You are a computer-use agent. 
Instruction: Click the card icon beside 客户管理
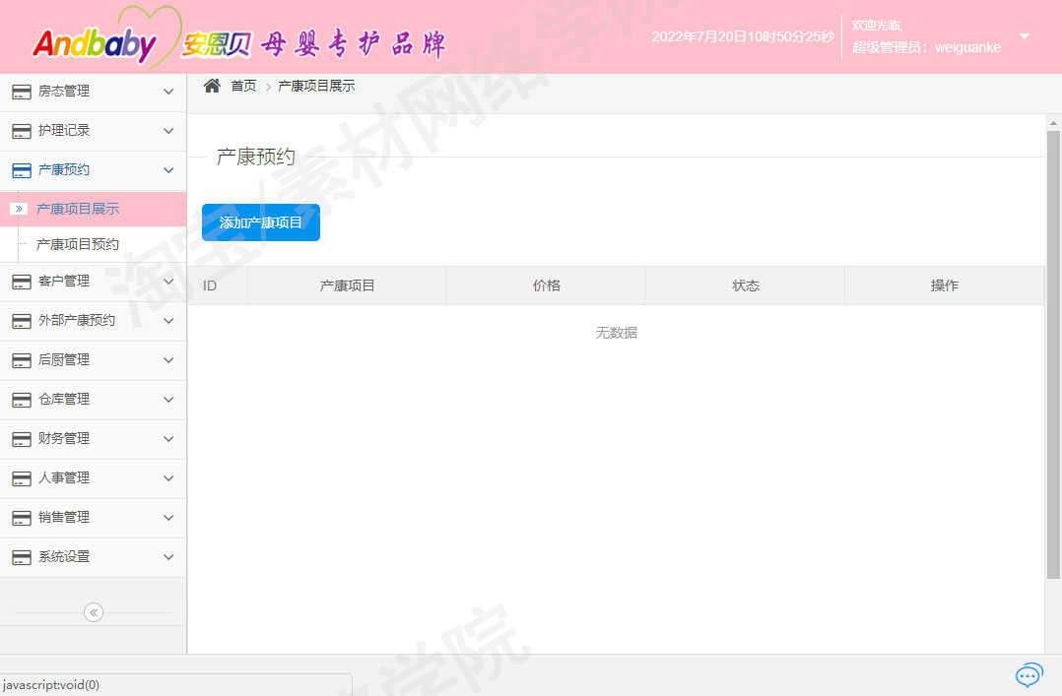(22, 282)
